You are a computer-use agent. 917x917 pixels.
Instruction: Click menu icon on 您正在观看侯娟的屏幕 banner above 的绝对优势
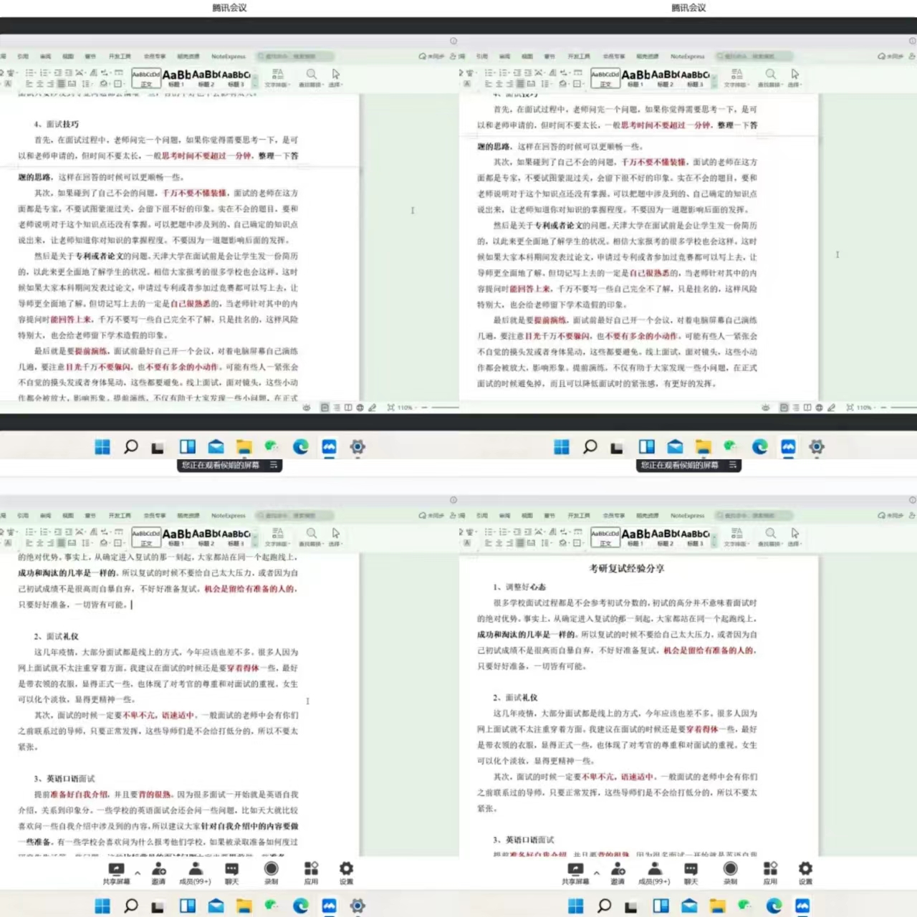pos(274,465)
